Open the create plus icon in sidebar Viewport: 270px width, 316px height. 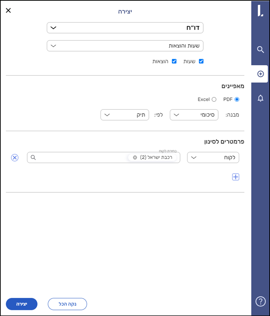click(260, 74)
